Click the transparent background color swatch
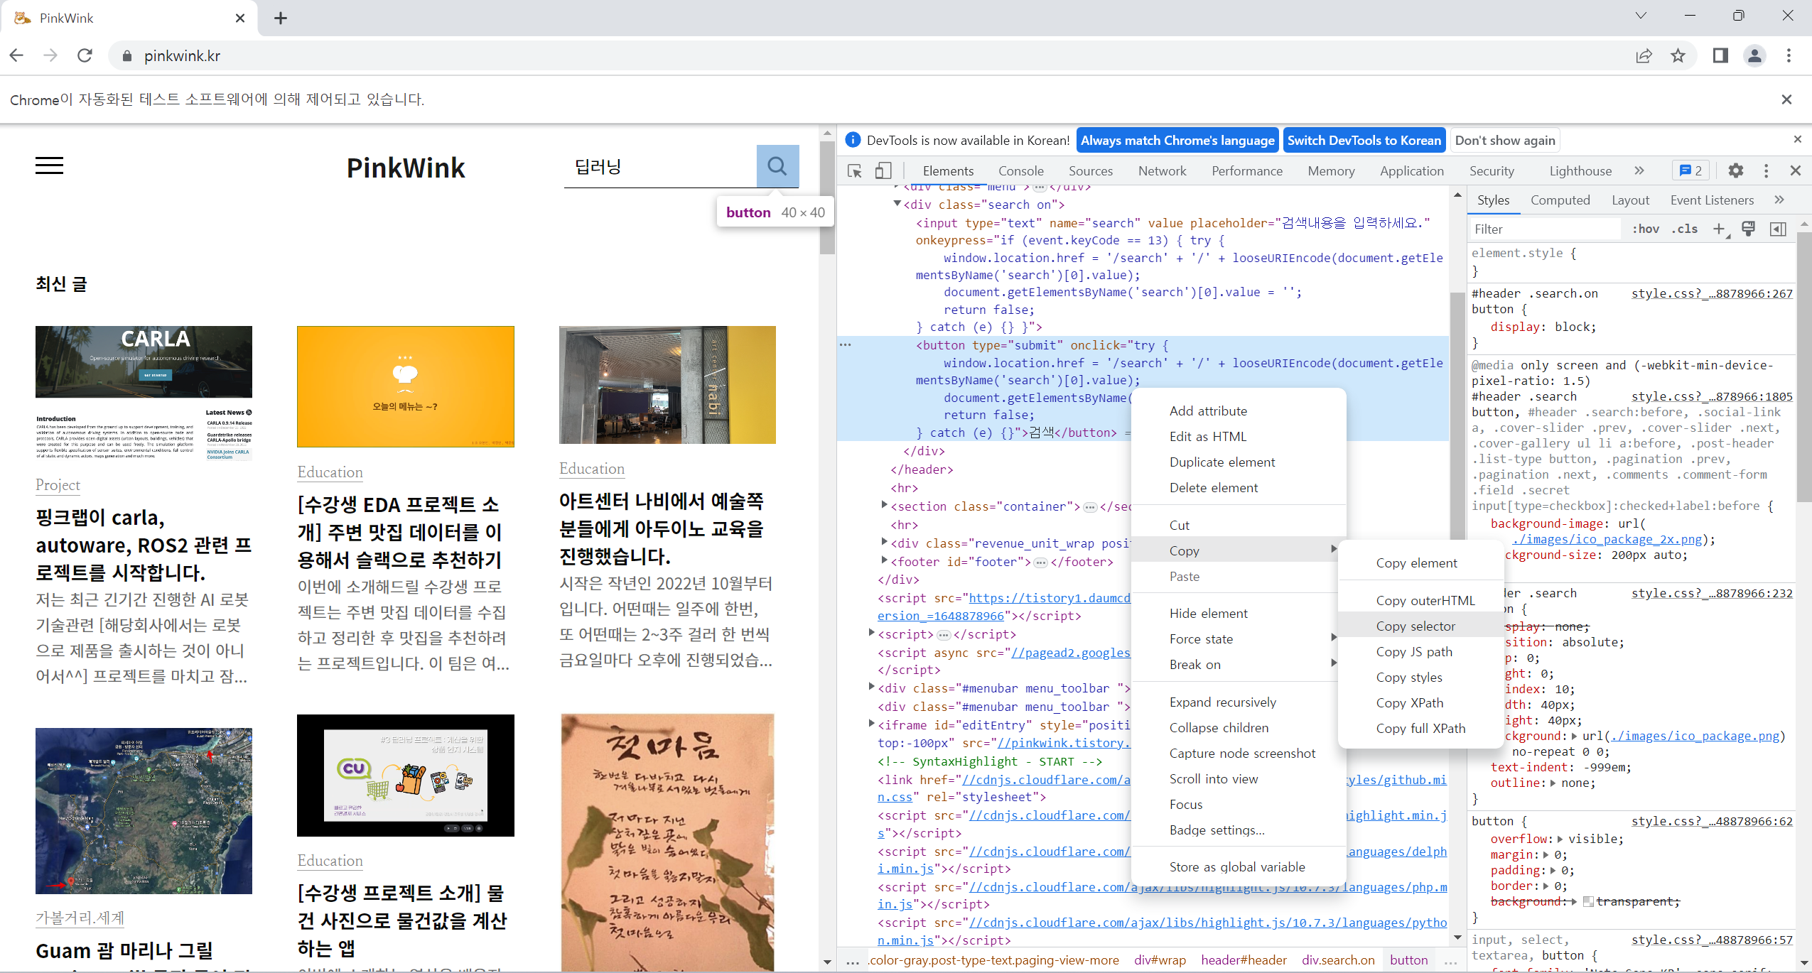The width and height of the screenshot is (1812, 973). point(1588,901)
